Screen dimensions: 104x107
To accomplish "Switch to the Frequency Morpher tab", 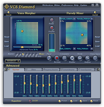I will pyautogui.click(x=51, y=70).
